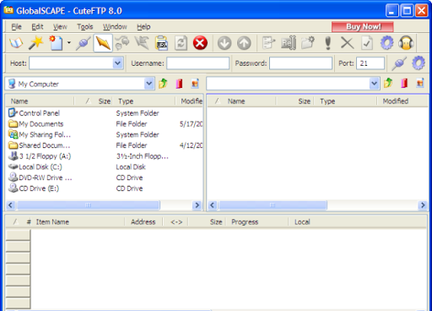Select 3 1/2 Floppy (A:) drive

click(x=40, y=156)
